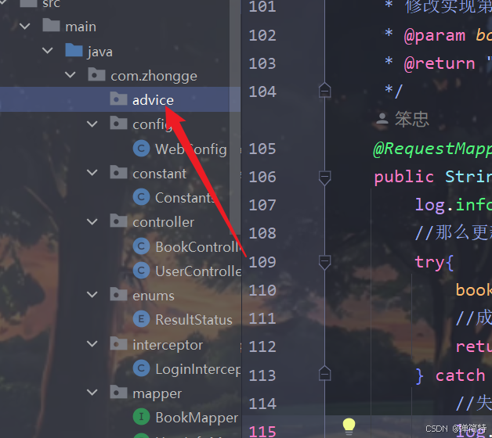Screen dimensions: 492x438
Task: Collapse the com.zhongge package
Action: [x=70, y=75]
